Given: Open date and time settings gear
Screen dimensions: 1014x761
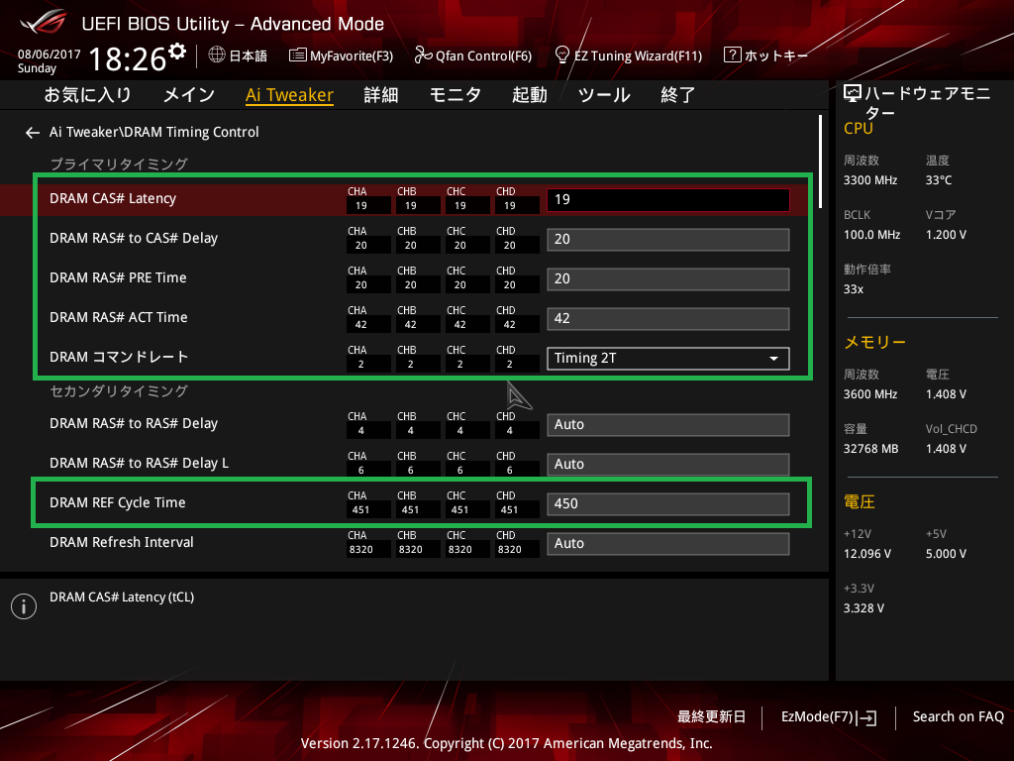Looking at the screenshot, I should (177, 51).
